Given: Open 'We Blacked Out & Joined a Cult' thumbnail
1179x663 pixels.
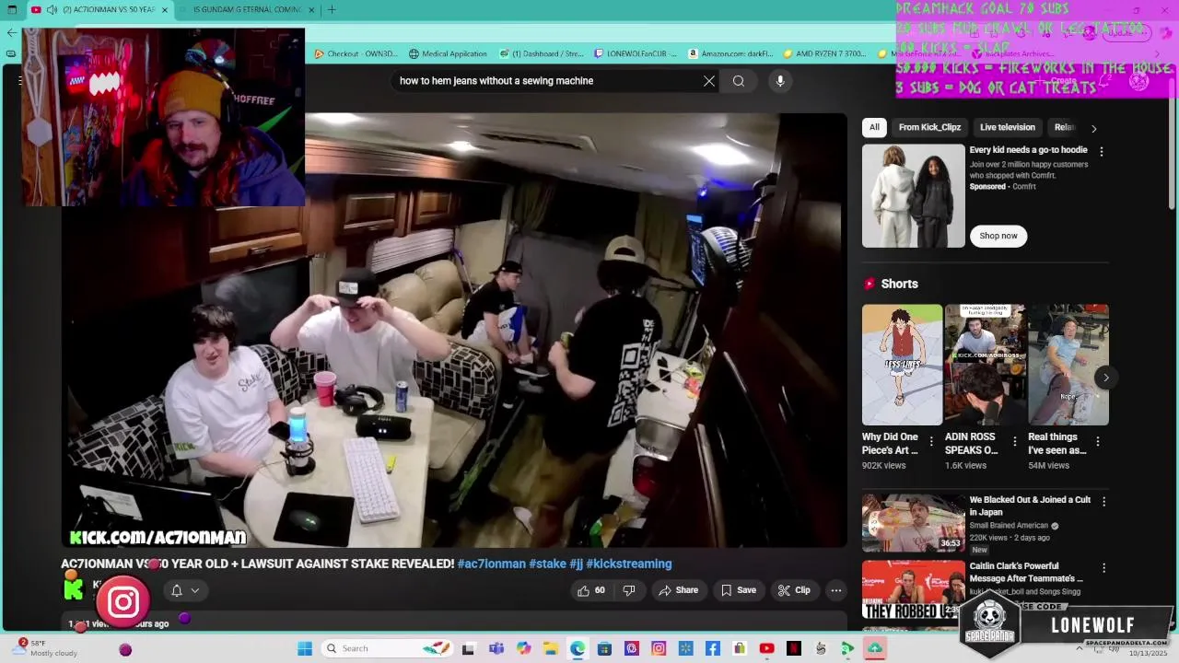Looking at the screenshot, I should (x=914, y=523).
